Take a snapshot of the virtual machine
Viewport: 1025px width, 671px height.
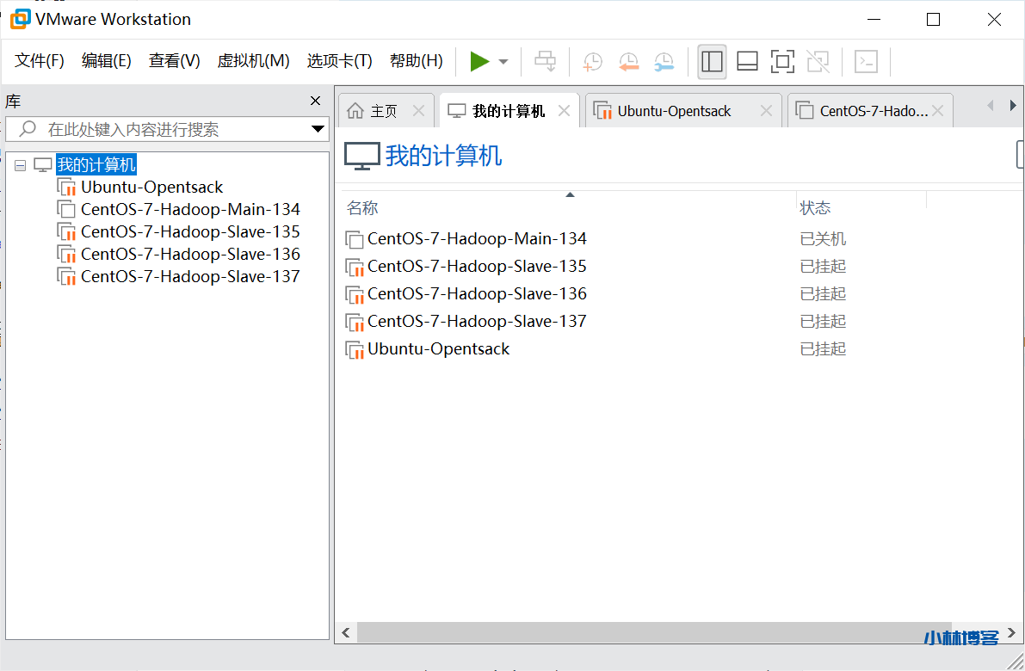592,61
